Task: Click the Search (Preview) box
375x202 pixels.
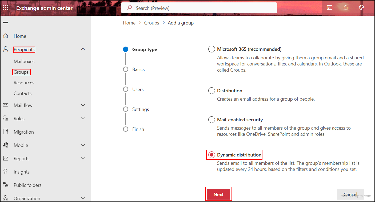Action: (199, 8)
